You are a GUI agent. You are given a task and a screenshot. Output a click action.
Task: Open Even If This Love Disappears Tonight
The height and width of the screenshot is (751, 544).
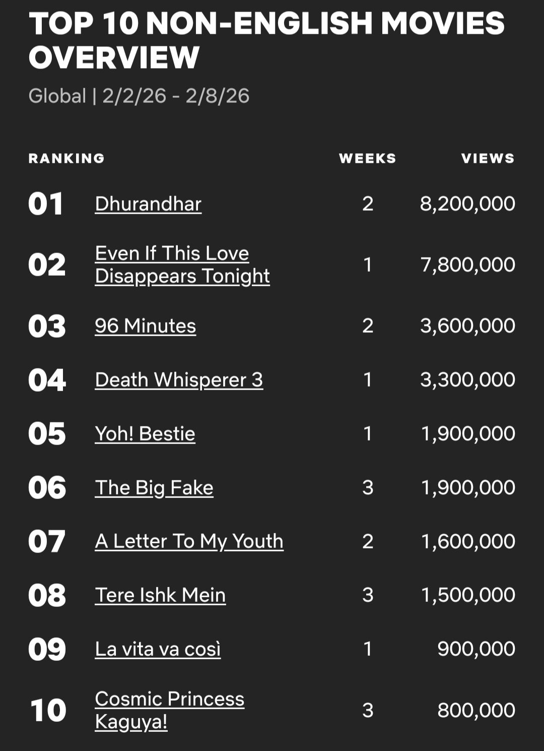(x=182, y=265)
